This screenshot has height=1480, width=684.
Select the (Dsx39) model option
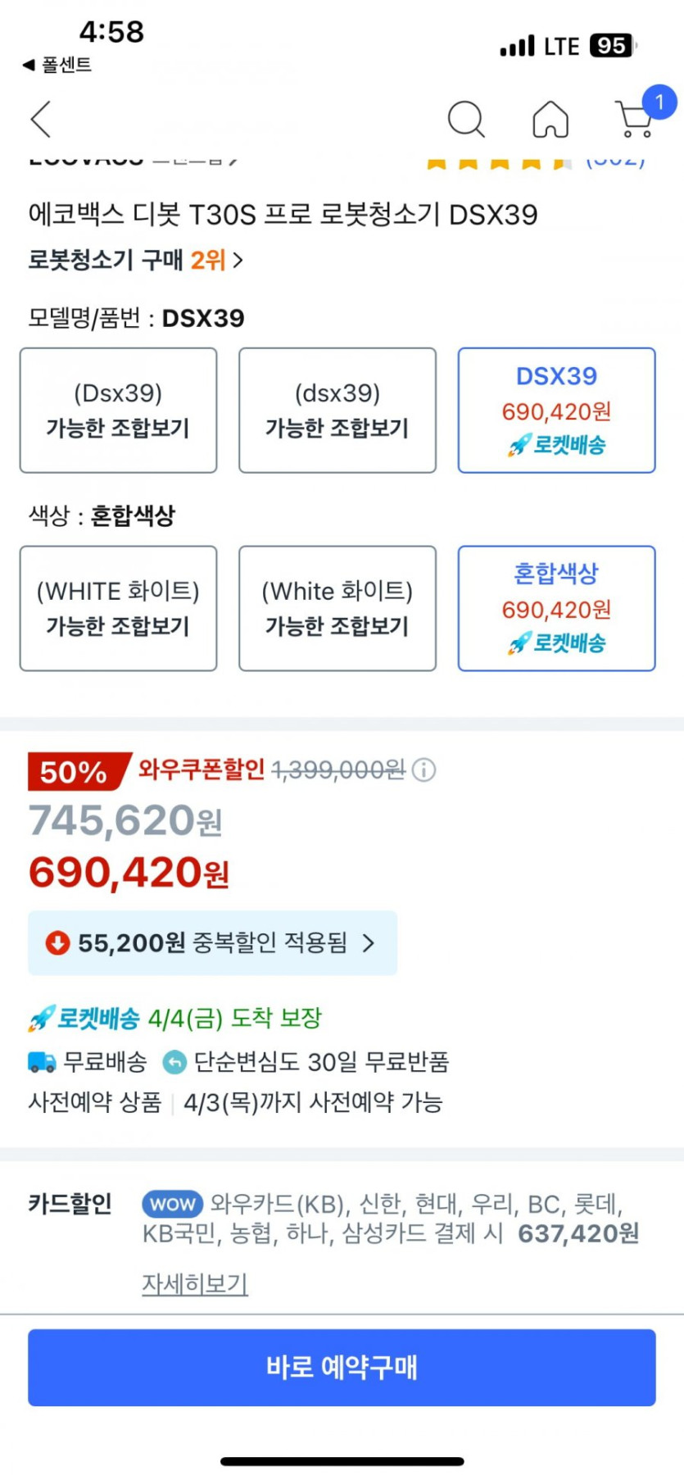pyautogui.click(x=118, y=410)
